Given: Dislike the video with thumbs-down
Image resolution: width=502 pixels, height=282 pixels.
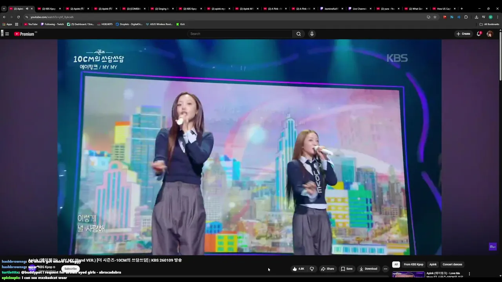Looking at the screenshot, I should click(312, 269).
